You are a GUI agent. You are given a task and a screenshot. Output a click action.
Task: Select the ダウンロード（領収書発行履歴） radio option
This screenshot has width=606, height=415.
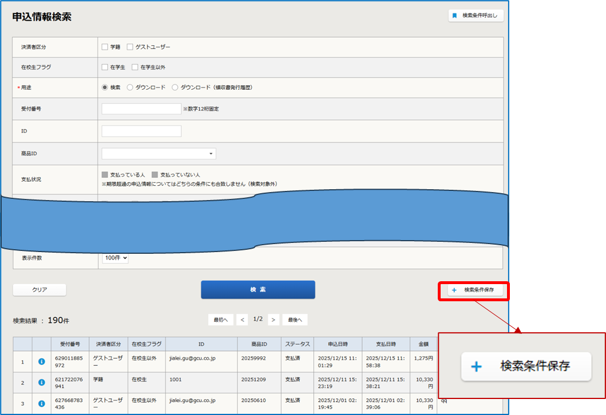pyautogui.click(x=175, y=87)
